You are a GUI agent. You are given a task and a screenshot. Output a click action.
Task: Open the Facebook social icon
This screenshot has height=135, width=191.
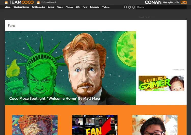pyautogui.click(x=126, y=7)
